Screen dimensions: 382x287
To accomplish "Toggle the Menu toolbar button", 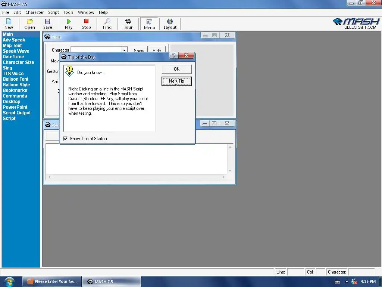I will 149,24.
